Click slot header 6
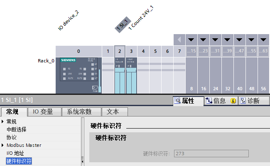Image resolution: width=270 pixels, height=166 pixels. 167,51
